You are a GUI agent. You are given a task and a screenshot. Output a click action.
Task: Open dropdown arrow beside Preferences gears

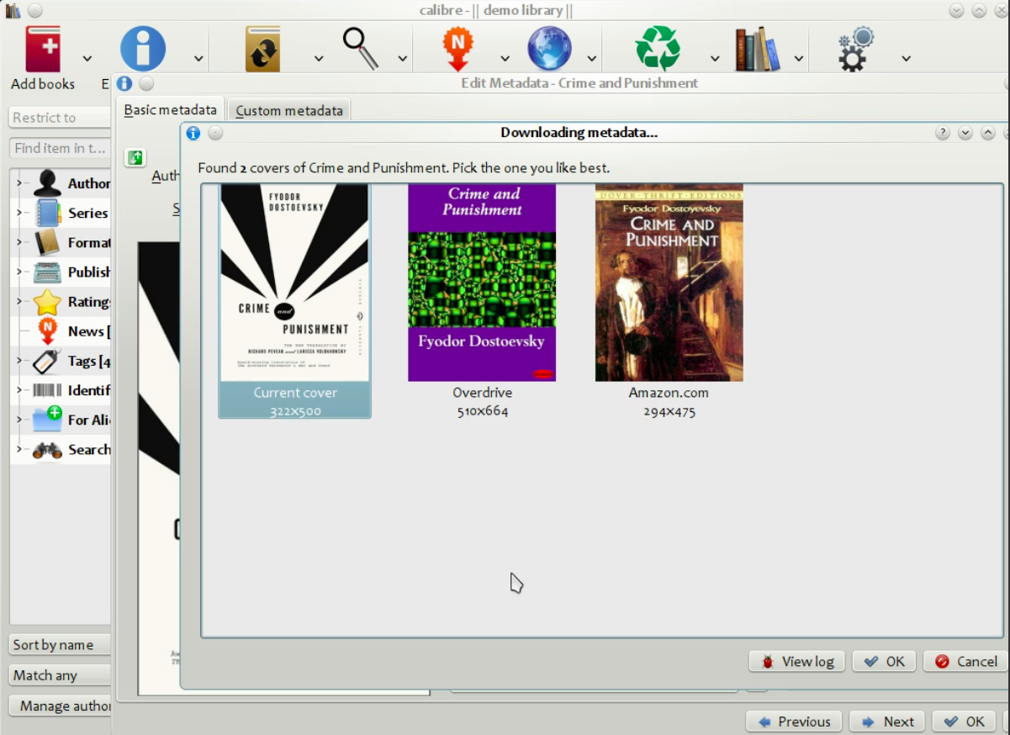[x=906, y=59]
